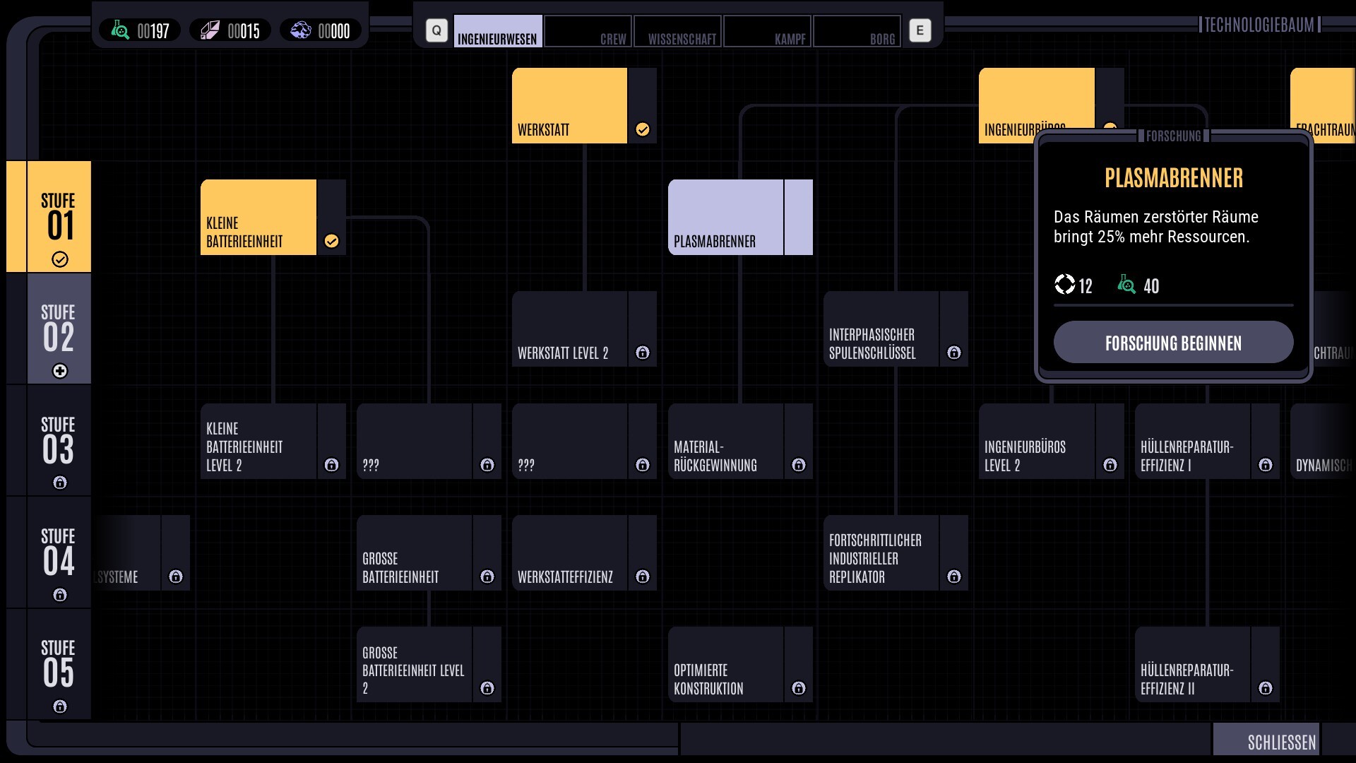Click the checkmark on Werkstatt node
Image resolution: width=1356 pixels, height=763 pixels.
tap(643, 129)
